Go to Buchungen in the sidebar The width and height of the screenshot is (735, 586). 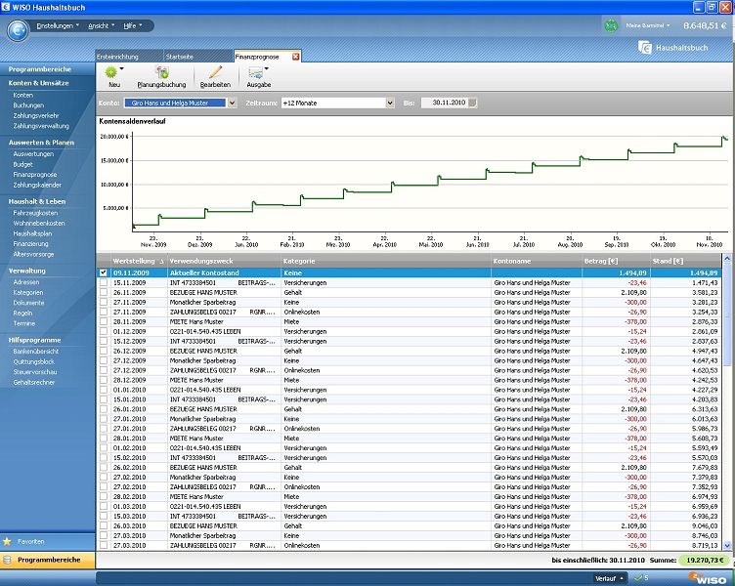(x=28, y=105)
